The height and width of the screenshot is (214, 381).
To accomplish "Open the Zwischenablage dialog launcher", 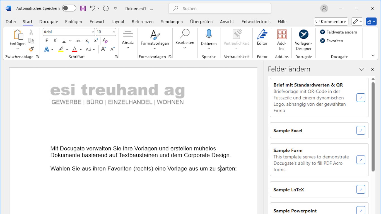I will point(37,57).
